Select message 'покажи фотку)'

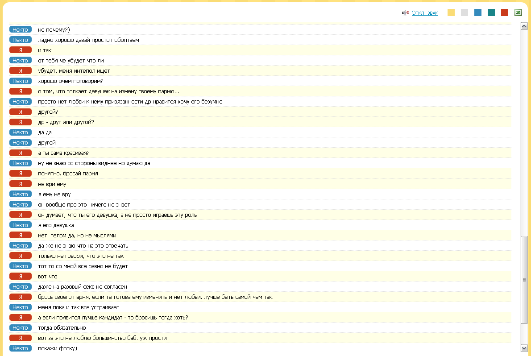tap(58, 348)
